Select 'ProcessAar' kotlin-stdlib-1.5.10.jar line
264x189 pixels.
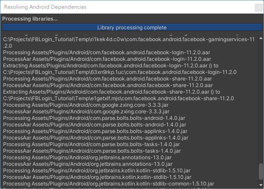97,177
